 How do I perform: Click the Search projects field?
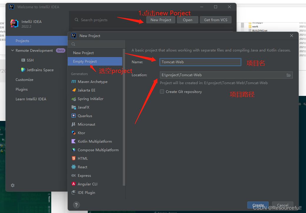pyautogui.click(x=94, y=20)
